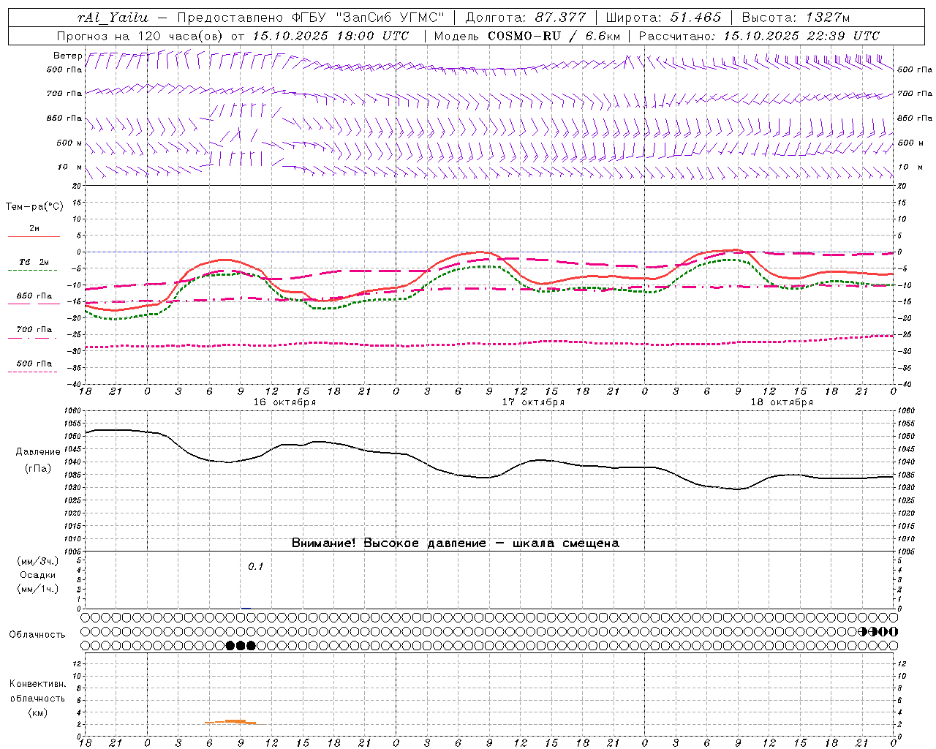Viewport: 936px width, 749px height.
Task: Click the 10 м wind level label at left
Action: pos(69,167)
